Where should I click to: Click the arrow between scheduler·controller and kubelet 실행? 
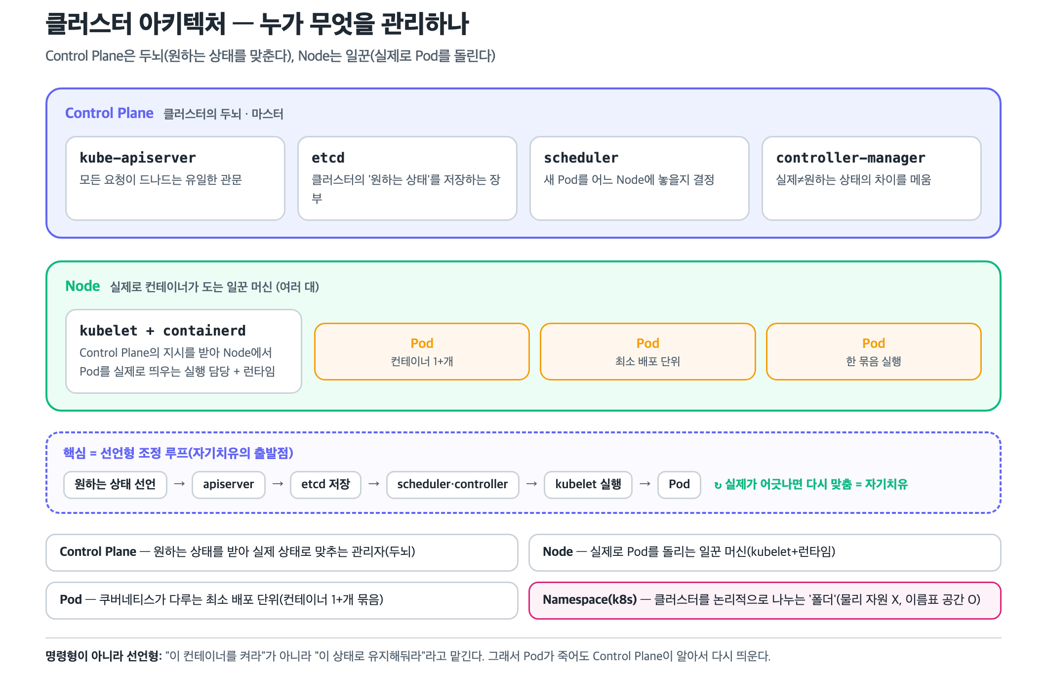pos(532,484)
